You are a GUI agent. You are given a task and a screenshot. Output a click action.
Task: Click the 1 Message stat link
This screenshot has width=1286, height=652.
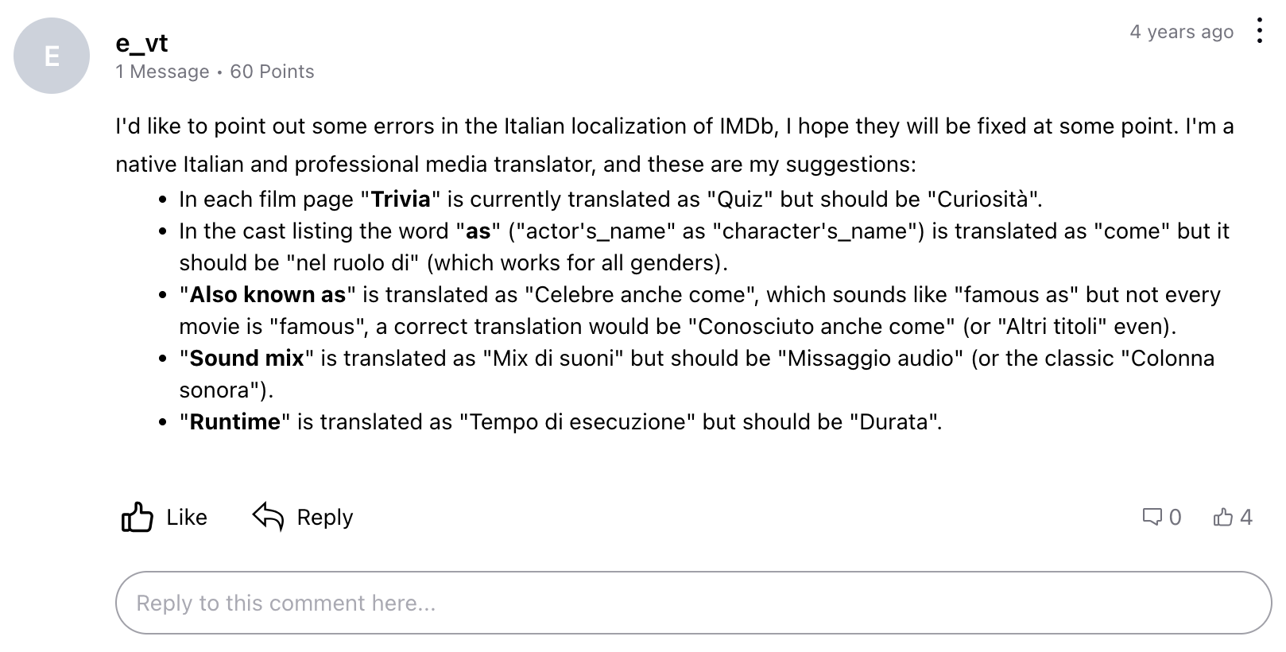[x=162, y=72]
